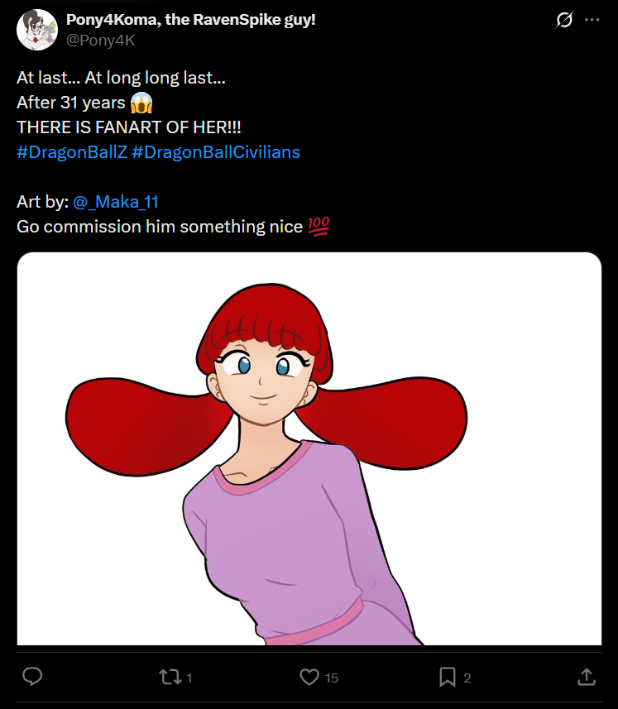Screen dimensions: 618x709
Task: Click the like count showing 15
Action: click(332, 678)
